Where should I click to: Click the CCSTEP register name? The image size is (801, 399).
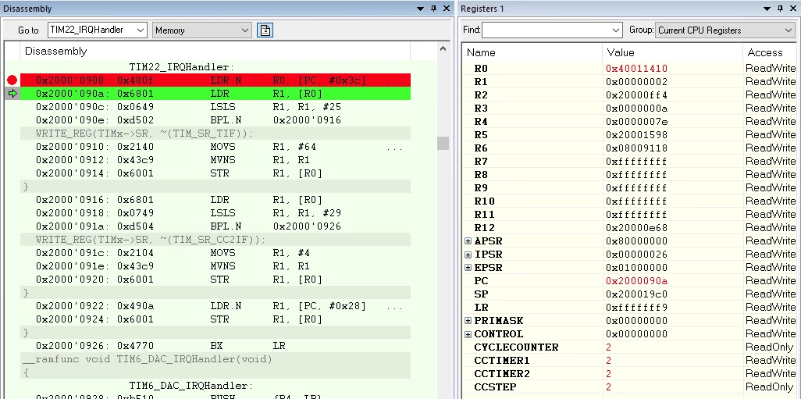[x=495, y=387]
